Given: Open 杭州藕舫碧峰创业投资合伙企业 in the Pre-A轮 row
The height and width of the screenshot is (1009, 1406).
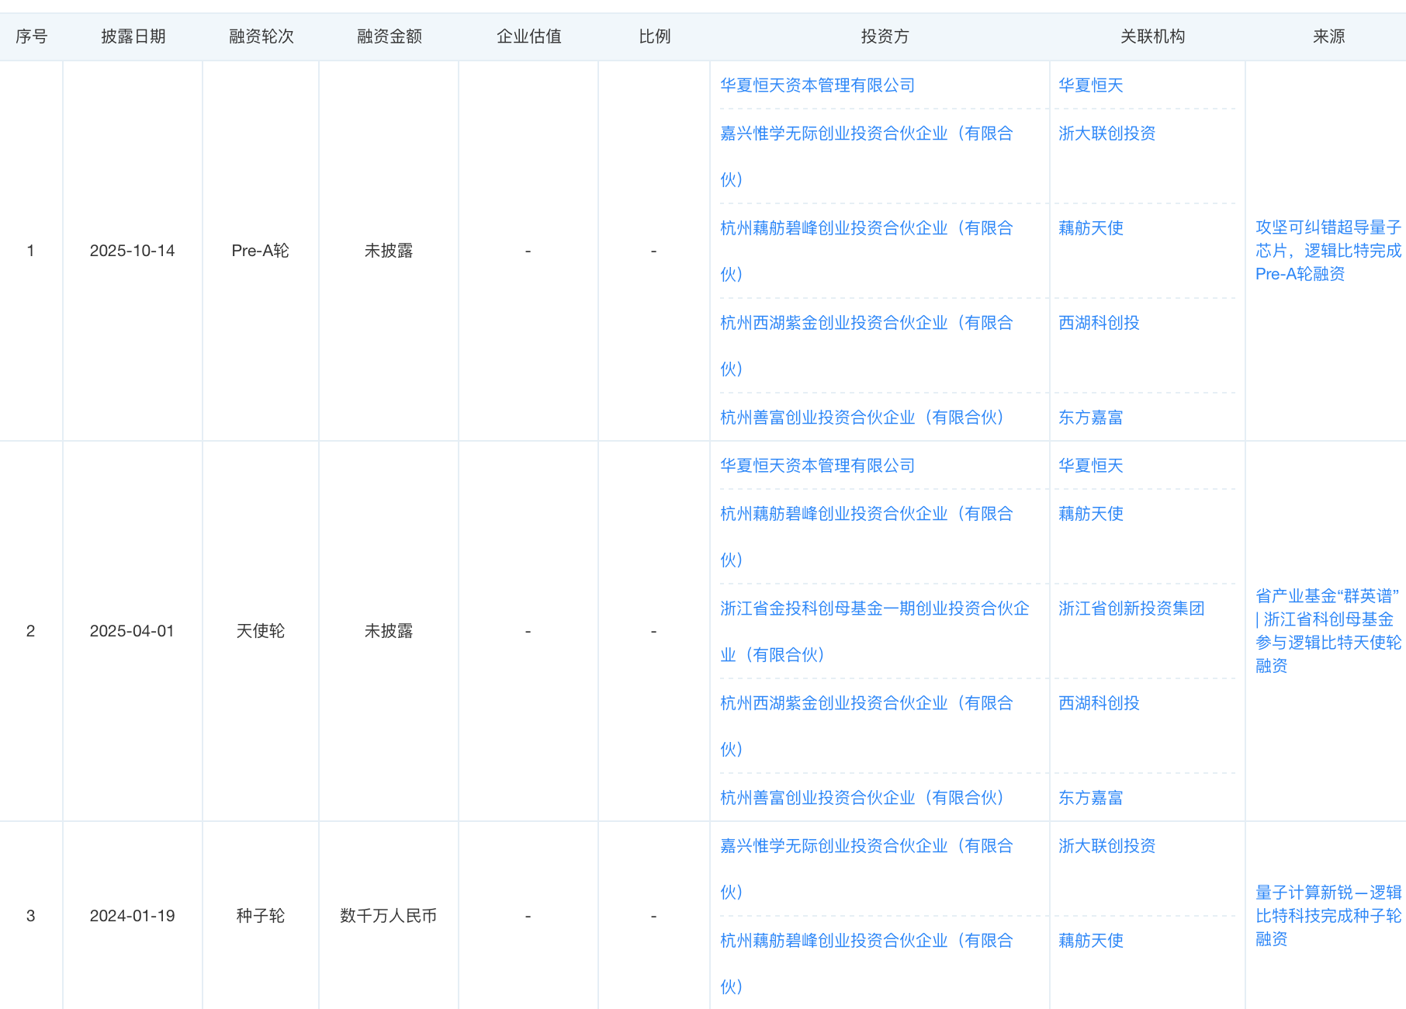Looking at the screenshot, I should pos(866,228).
